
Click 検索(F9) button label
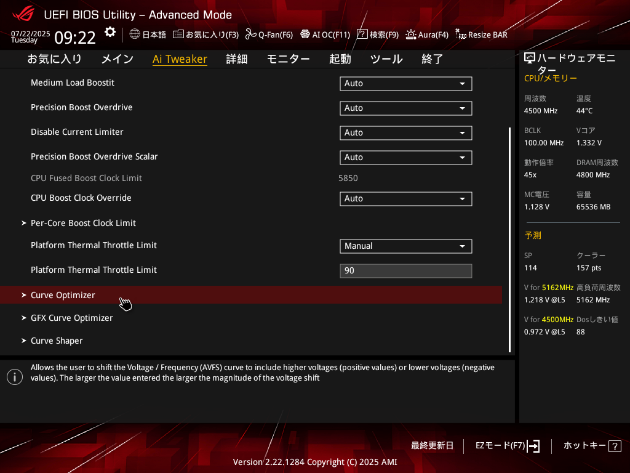click(x=384, y=34)
